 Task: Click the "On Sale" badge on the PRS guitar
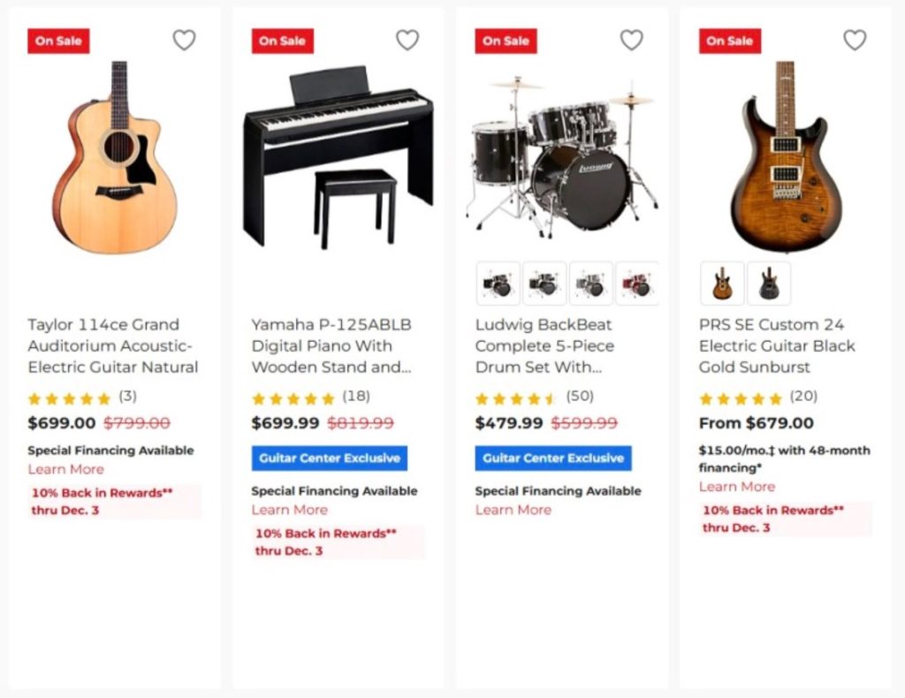click(729, 40)
